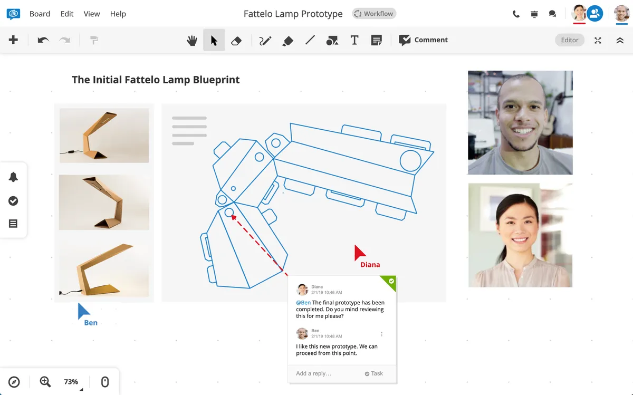Select the Highlighter tool
The width and height of the screenshot is (633, 395).
coord(287,40)
